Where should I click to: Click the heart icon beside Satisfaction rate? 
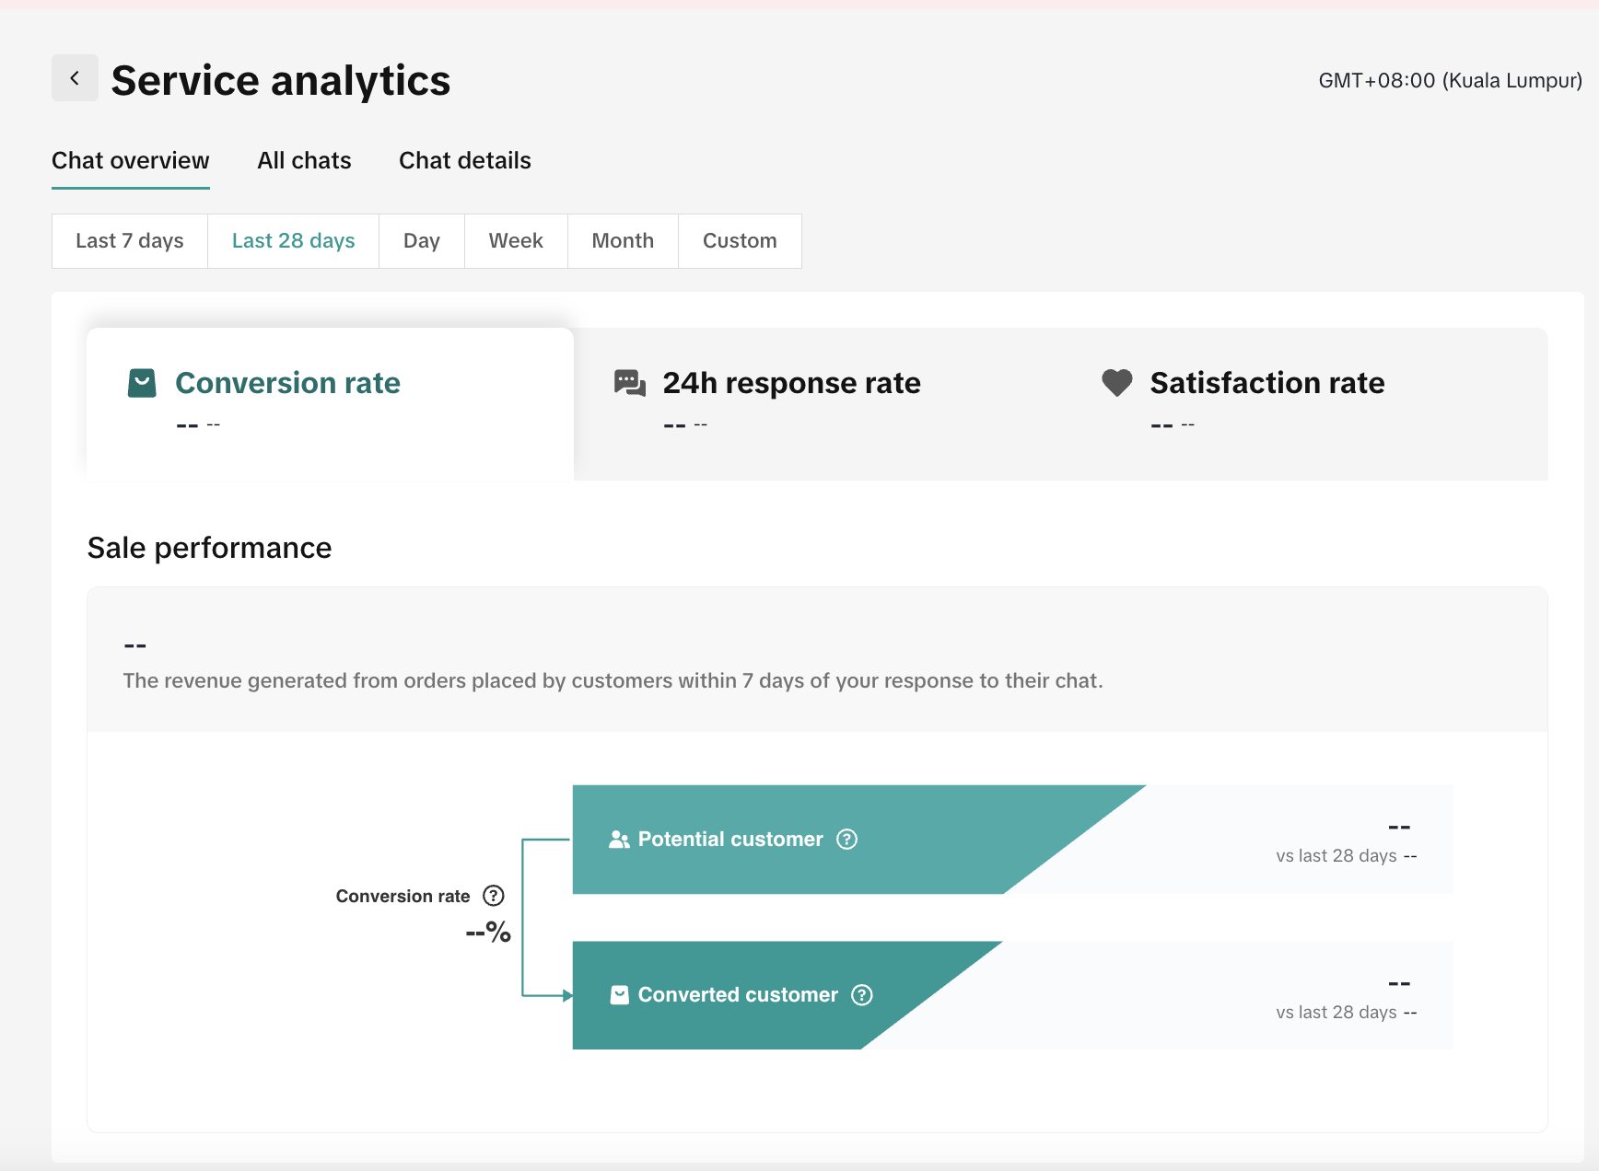point(1116,383)
